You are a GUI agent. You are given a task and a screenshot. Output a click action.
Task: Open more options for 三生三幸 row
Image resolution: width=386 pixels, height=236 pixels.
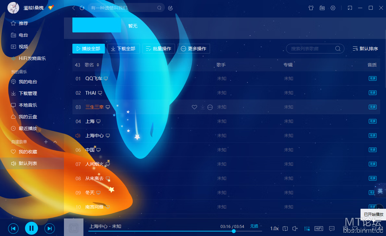[210, 107]
